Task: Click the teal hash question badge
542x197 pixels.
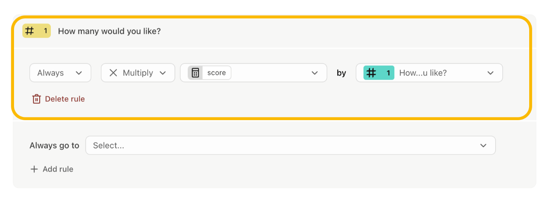Action: click(379, 73)
